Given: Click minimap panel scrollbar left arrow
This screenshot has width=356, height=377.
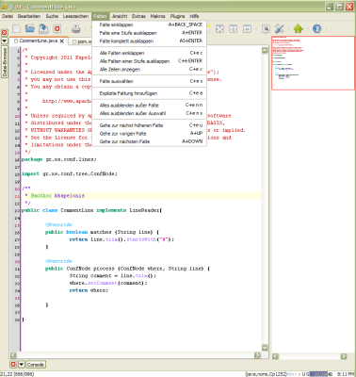Looking at the screenshot, I should coord(275,356).
